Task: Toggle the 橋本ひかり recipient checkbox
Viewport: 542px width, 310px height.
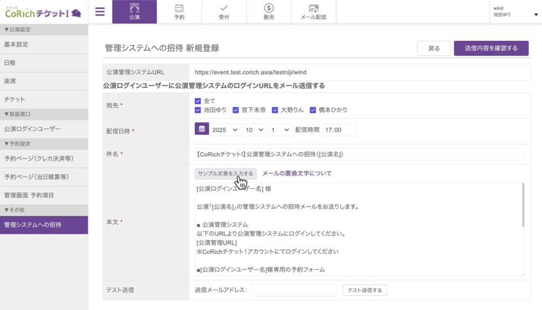Action: pyautogui.click(x=312, y=110)
